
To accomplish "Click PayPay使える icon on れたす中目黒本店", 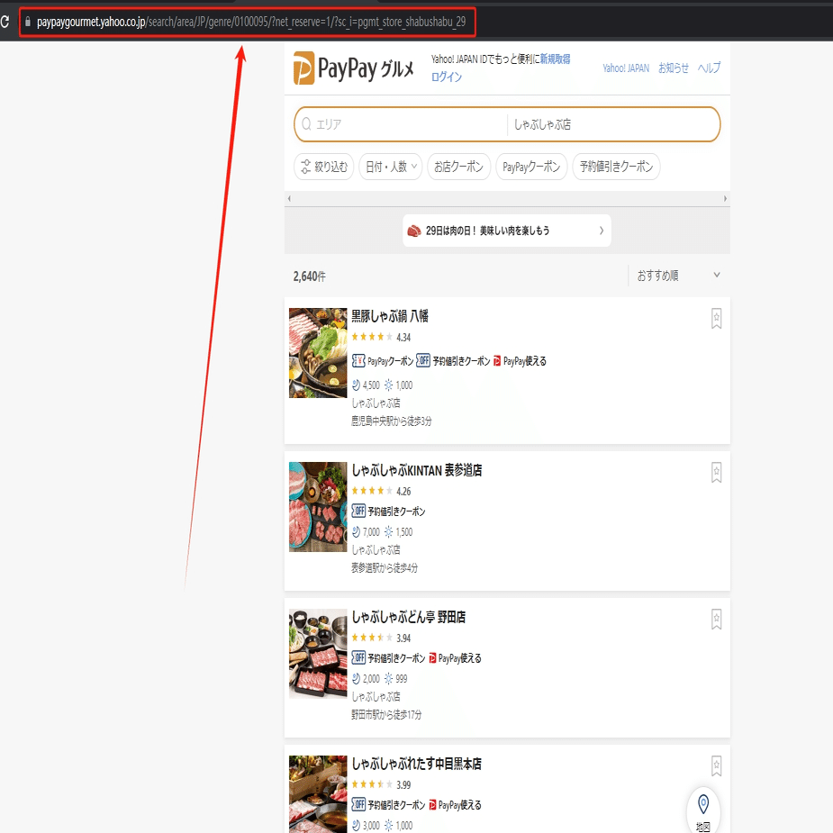I will 432,805.
